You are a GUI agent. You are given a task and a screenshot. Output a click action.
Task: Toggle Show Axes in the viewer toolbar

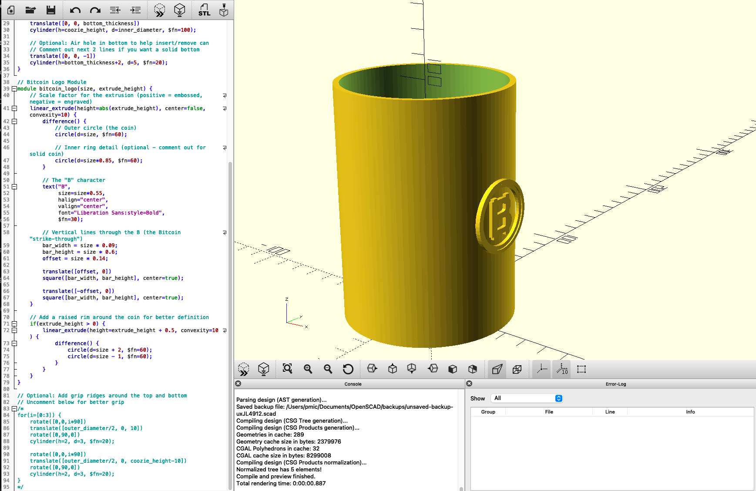[542, 369]
